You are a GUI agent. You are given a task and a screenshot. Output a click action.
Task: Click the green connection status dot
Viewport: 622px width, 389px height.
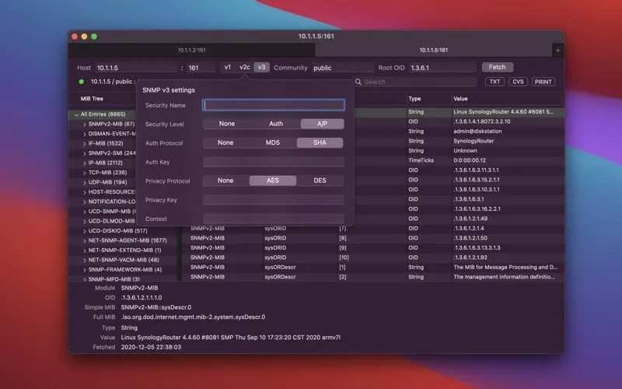tap(82, 82)
